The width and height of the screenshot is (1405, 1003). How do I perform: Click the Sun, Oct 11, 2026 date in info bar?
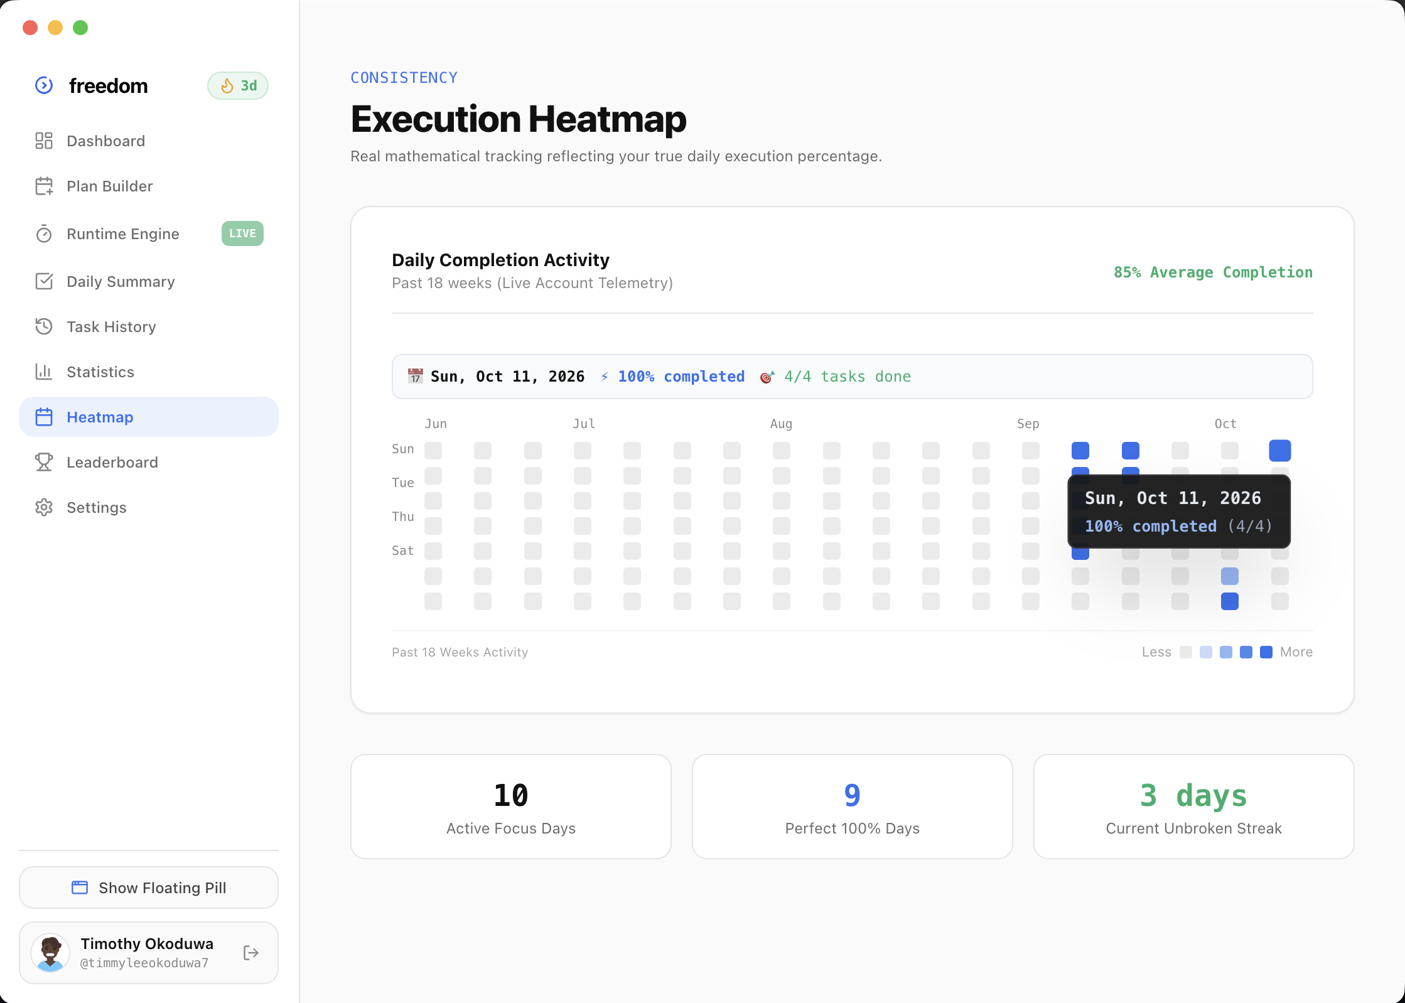tap(508, 377)
